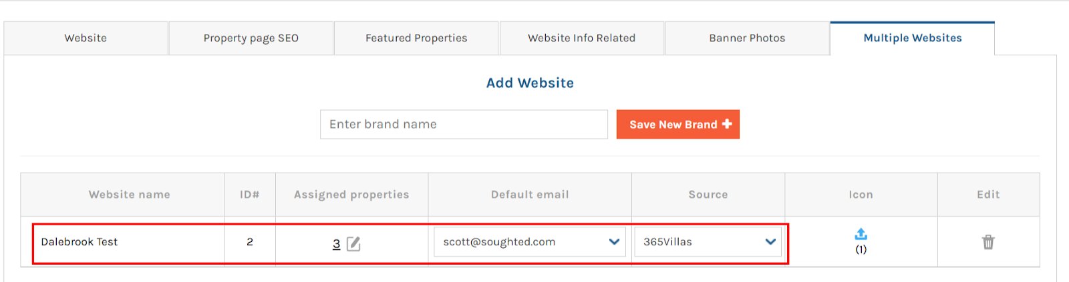Viewport: 1069px width, 282px height.
Task: Click the upload icon in Icon column
Action: coord(861,234)
